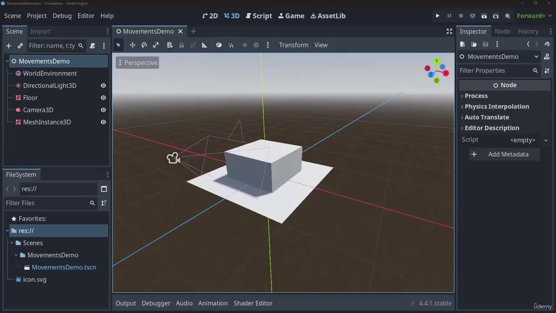Run the current scene
This screenshot has height=313, width=556.
coord(484,16)
